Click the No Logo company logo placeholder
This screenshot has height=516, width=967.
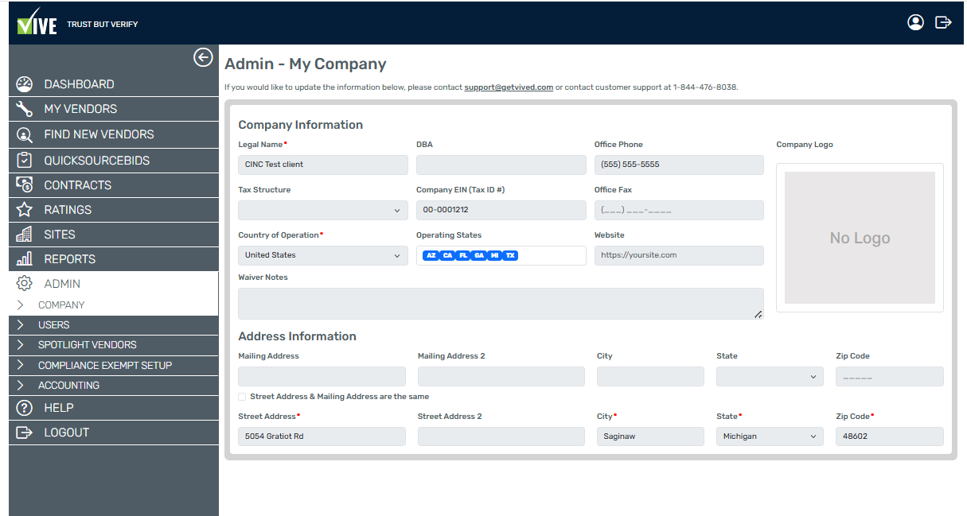[x=860, y=238]
